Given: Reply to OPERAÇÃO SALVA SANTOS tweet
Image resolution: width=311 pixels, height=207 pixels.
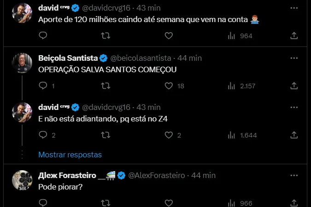Looking at the screenshot, I should [43, 86].
